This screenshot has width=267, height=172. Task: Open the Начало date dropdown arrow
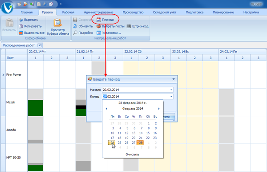coord(171,90)
